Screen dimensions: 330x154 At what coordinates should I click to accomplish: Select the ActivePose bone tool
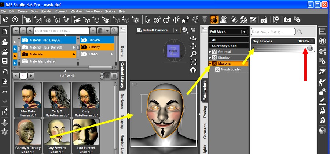(196, 20)
